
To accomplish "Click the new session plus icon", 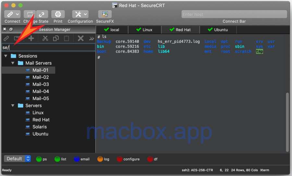I will [x=31, y=38].
